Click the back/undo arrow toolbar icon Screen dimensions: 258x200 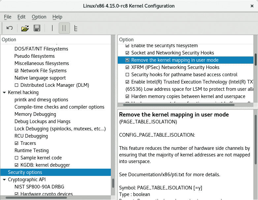[x=9, y=28]
